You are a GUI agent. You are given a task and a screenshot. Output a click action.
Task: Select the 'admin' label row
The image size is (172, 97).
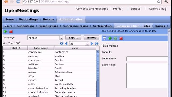pyautogui.click(x=49, y=72)
